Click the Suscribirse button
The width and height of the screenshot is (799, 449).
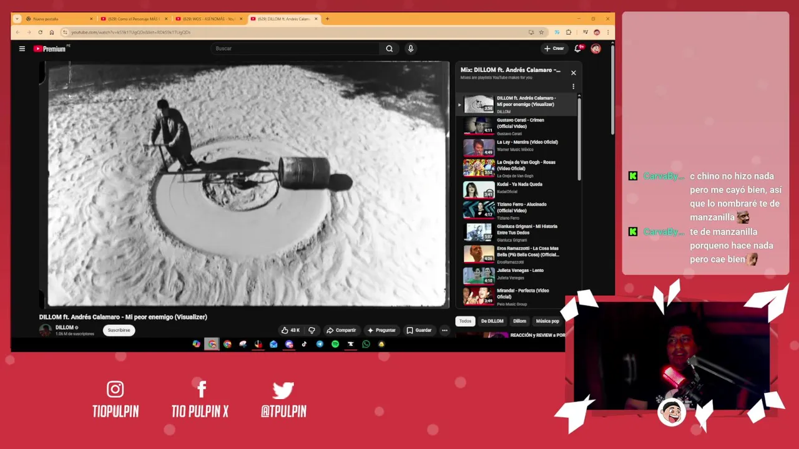(119, 330)
